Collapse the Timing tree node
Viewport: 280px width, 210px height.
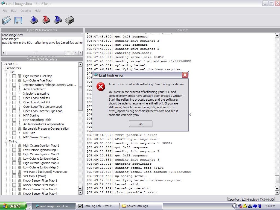(6, 141)
